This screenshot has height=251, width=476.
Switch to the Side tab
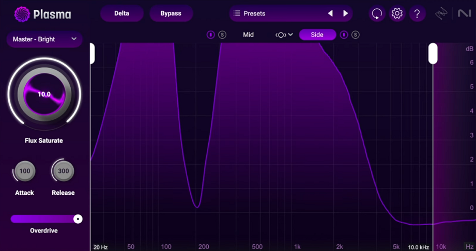click(x=317, y=35)
